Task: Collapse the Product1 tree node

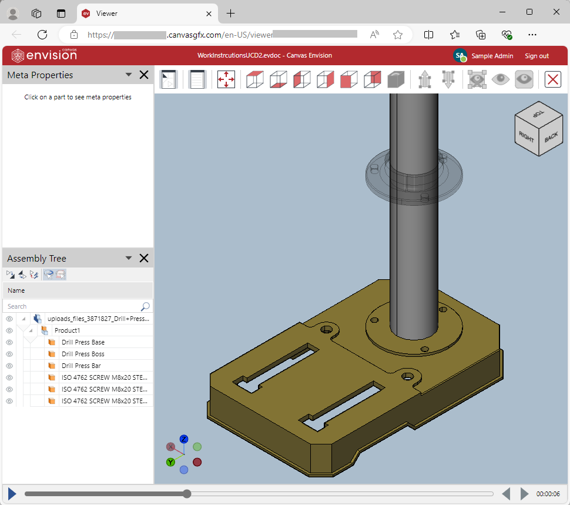Action: [x=31, y=330]
